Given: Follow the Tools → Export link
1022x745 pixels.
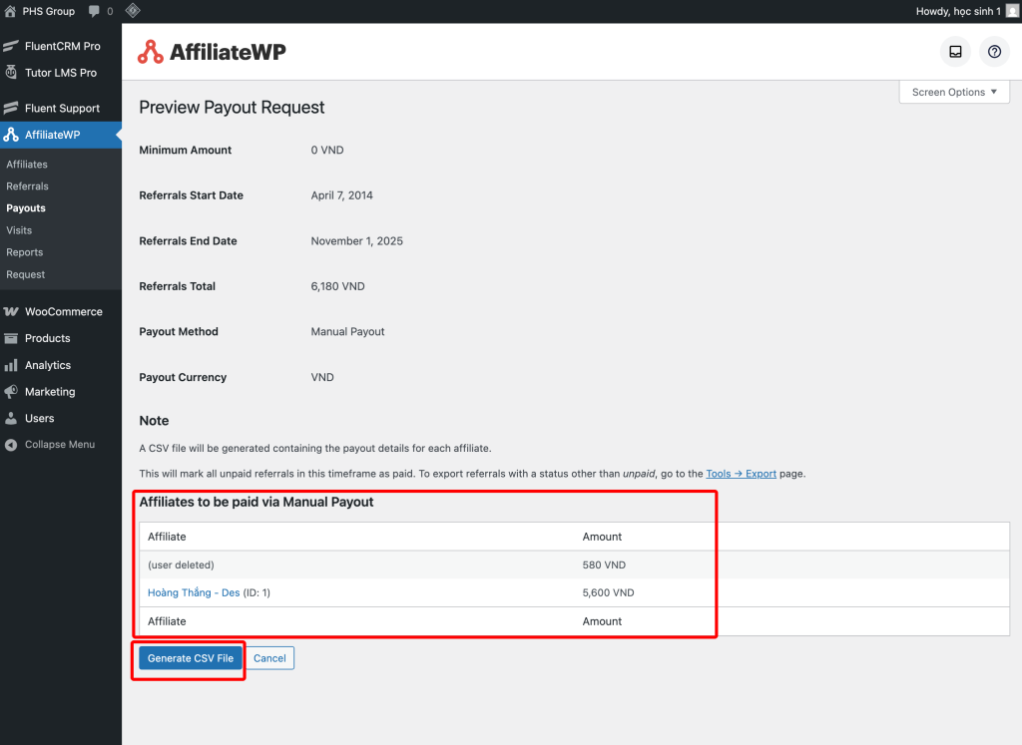Looking at the screenshot, I should [741, 474].
